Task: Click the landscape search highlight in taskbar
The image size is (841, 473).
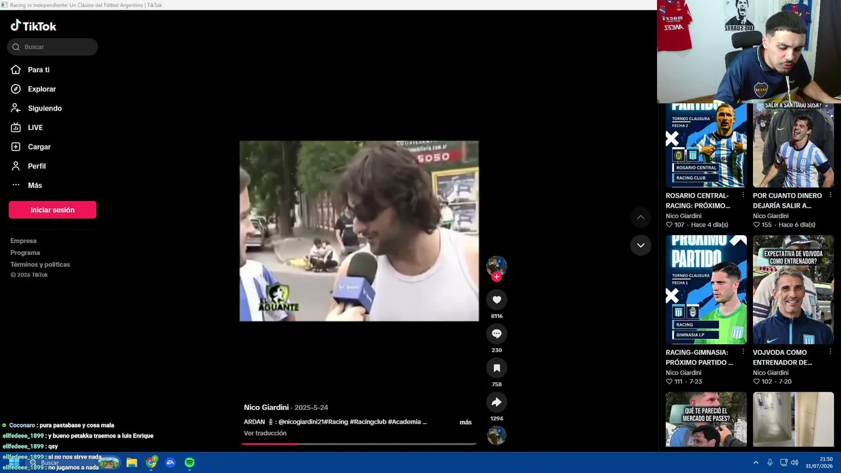Action: pyautogui.click(x=108, y=462)
